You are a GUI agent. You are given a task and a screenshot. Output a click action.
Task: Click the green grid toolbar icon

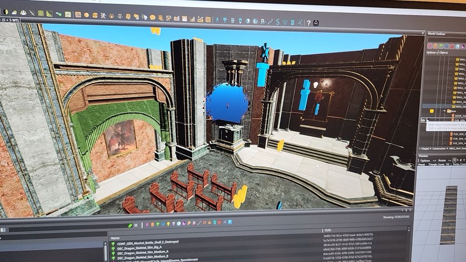pos(41,13)
